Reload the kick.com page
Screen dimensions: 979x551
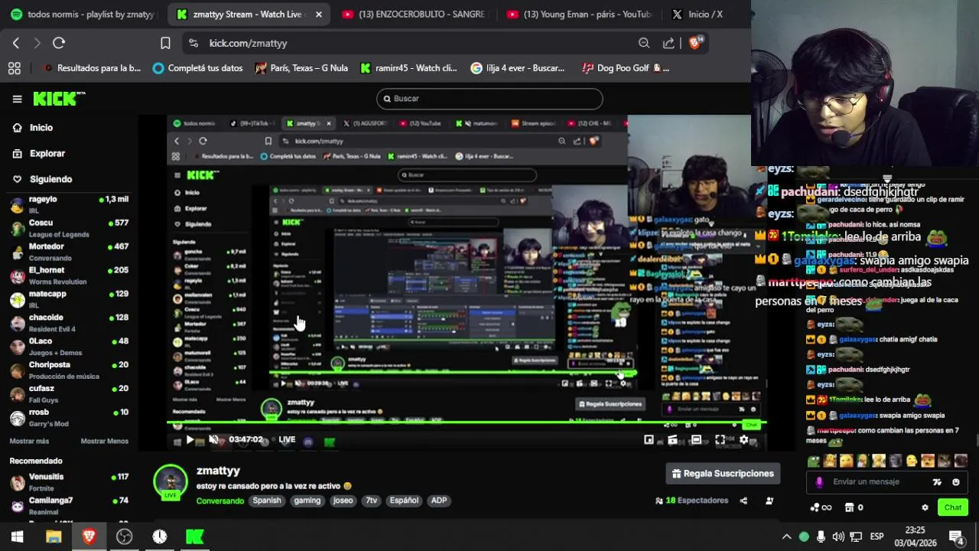(x=59, y=43)
